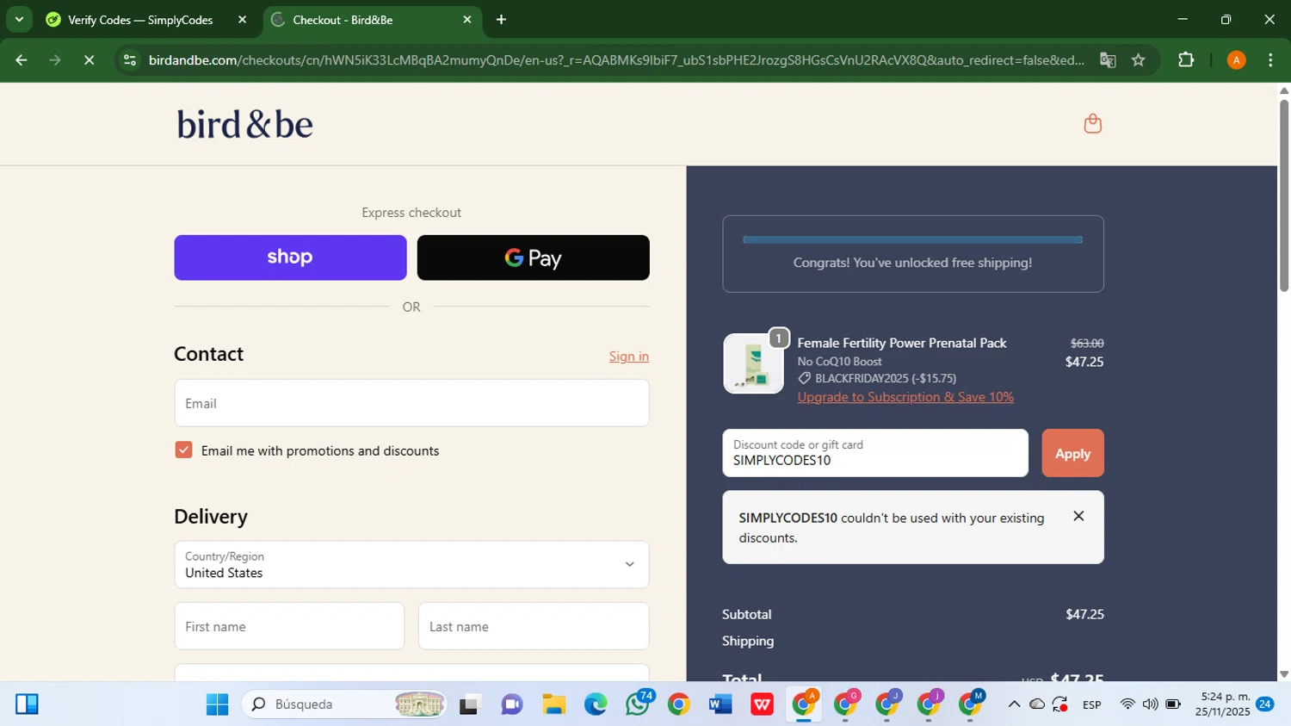
Task: Upgrade to Subscription & Save 10% link
Action: click(x=905, y=397)
